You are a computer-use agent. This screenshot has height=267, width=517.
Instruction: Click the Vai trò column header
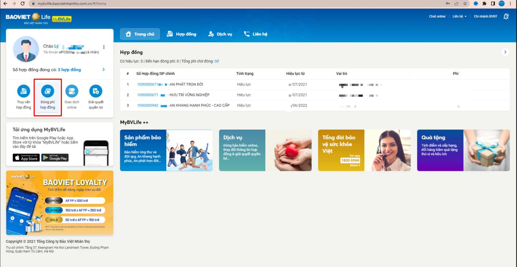click(x=342, y=74)
